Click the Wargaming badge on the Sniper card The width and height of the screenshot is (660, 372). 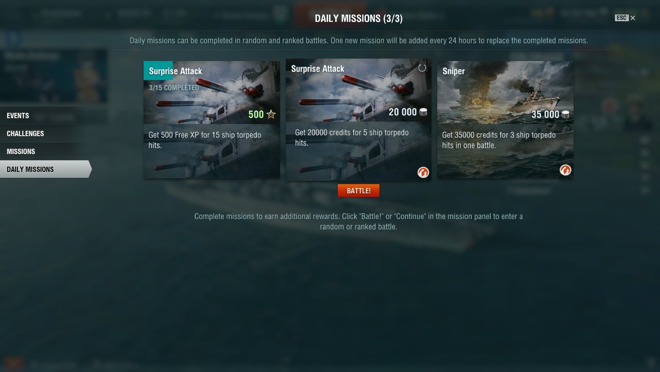click(565, 170)
